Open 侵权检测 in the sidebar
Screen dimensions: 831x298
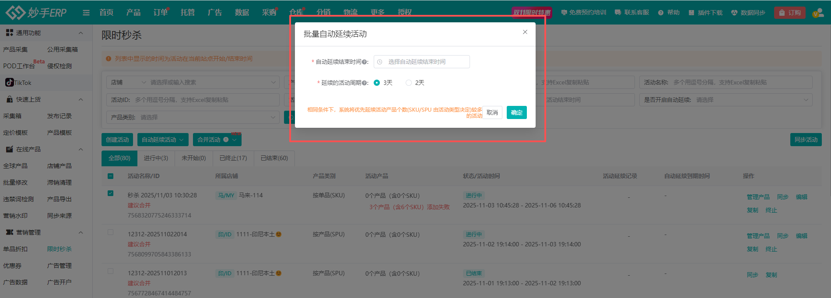point(60,66)
